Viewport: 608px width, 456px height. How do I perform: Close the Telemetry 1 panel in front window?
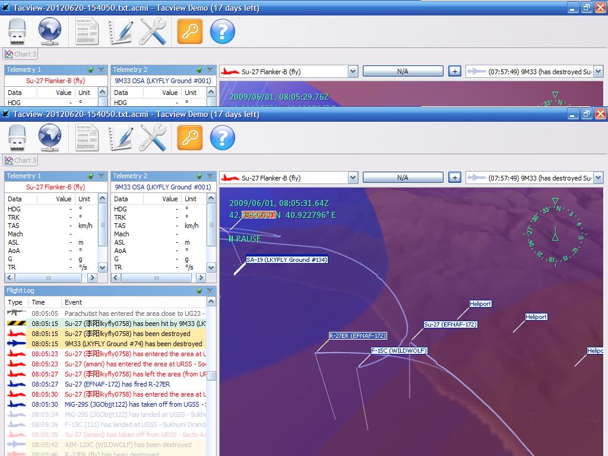point(101,176)
